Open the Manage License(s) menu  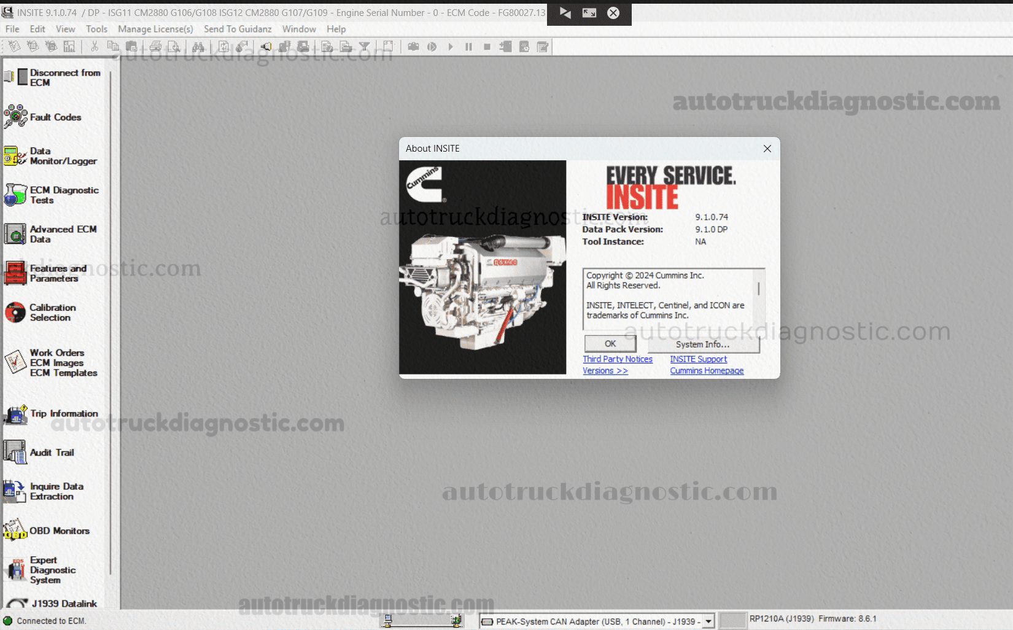click(155, 29)
